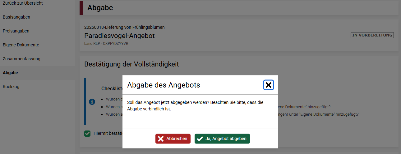
Task: Confirm with Ja, Angebot abgeben
Action: (x=222, y=139)
